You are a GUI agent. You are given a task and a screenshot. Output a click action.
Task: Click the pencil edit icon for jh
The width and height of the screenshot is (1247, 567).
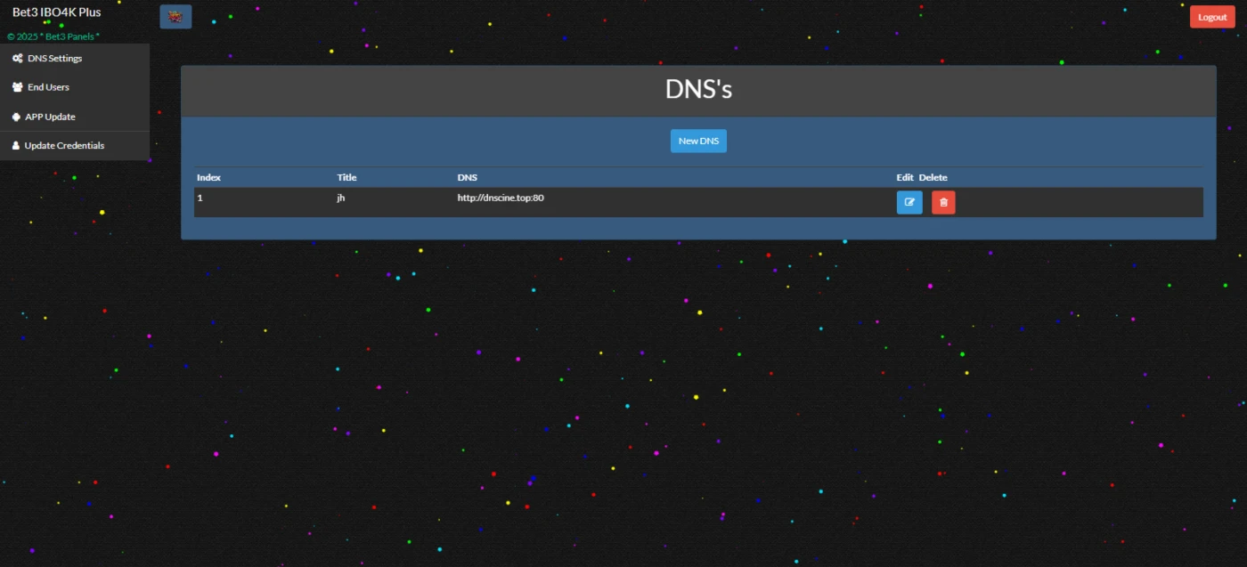coord(909,202)
